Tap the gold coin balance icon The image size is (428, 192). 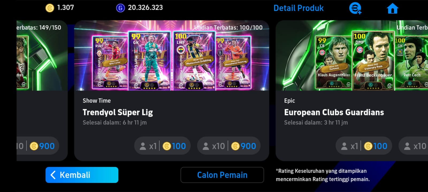[49, 8]
